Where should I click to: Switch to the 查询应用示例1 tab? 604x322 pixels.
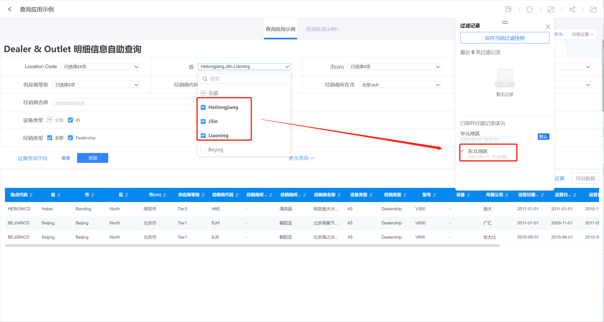pos(322,29)
